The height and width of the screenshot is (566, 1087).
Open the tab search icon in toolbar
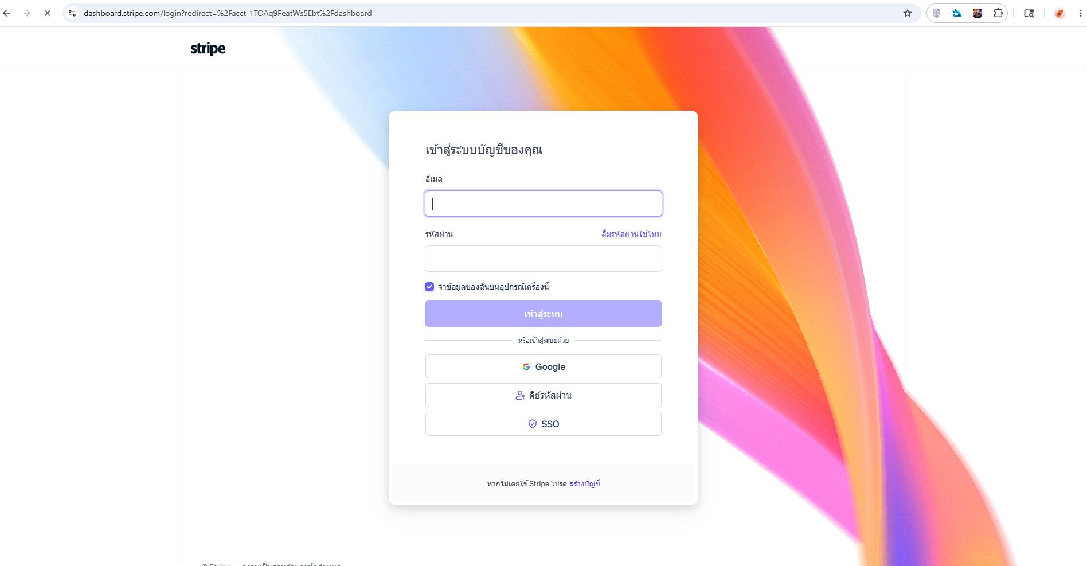pos(1029,13)
